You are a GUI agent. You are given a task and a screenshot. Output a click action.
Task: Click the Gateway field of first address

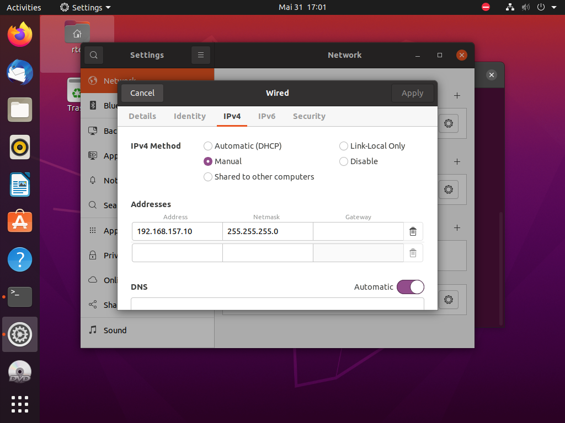pyautogui.click(x=358, y=231)
